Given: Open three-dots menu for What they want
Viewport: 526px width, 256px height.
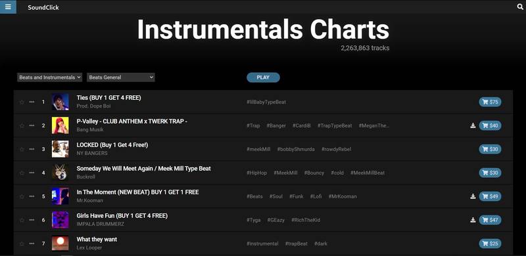Looking at the screenshot, I should pos(32,244).
